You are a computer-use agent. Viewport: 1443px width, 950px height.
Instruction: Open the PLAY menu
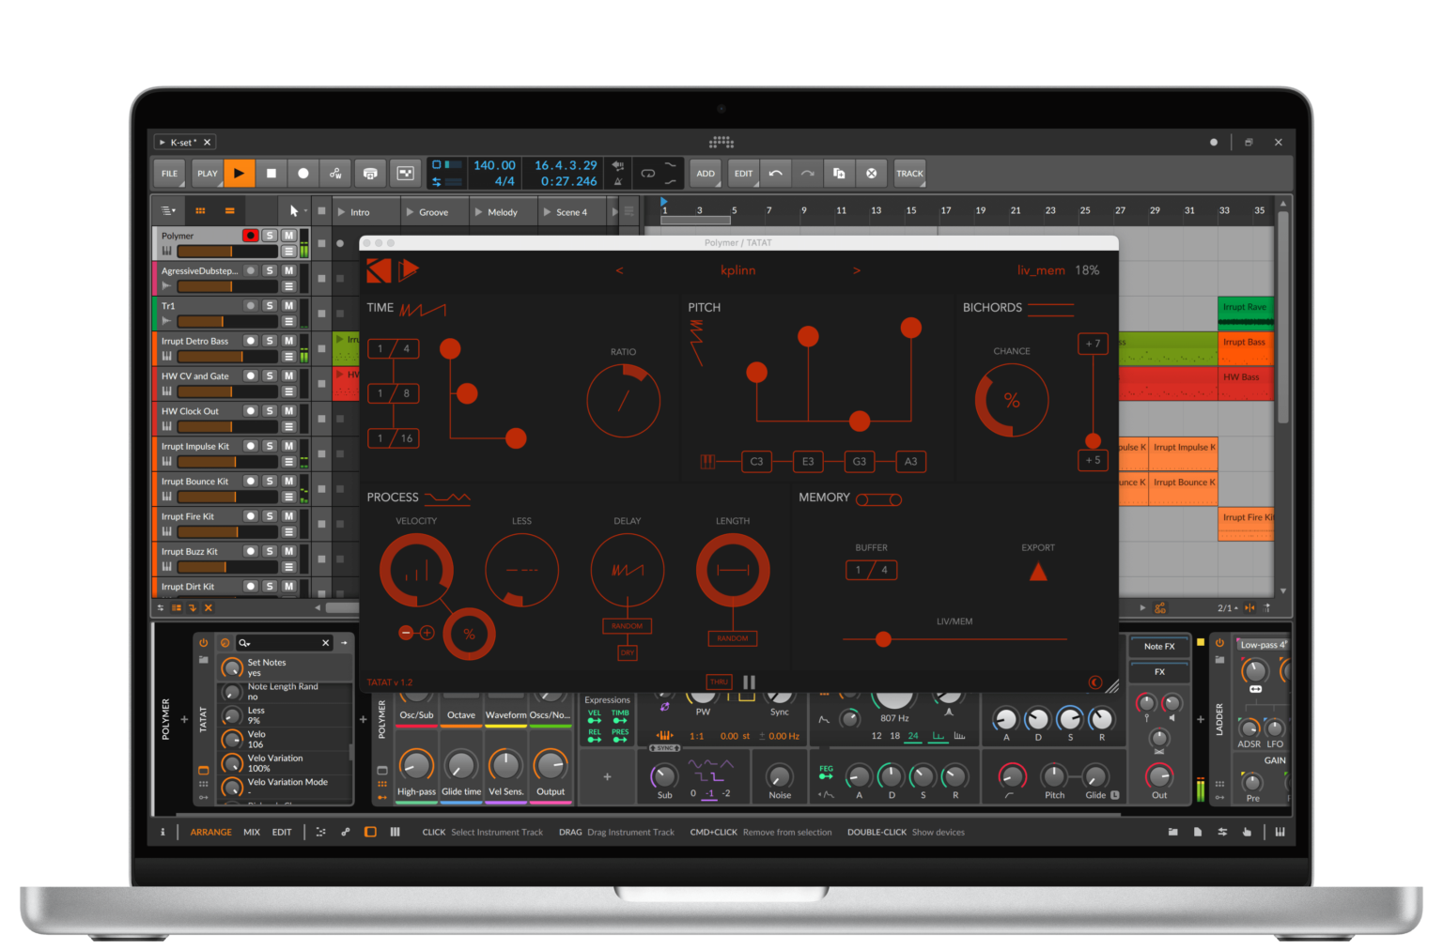[x=207, y=173]
